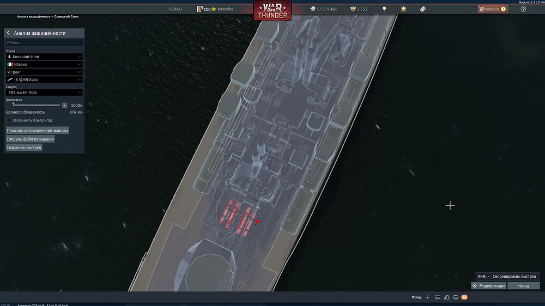Open the contacts list icon
The width and height of the screenshot is (545, 306).
click(x=446, y=297)
